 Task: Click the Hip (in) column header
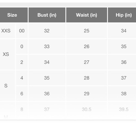click(122, 15)
